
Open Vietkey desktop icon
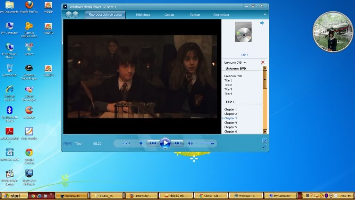coord(29,49)
